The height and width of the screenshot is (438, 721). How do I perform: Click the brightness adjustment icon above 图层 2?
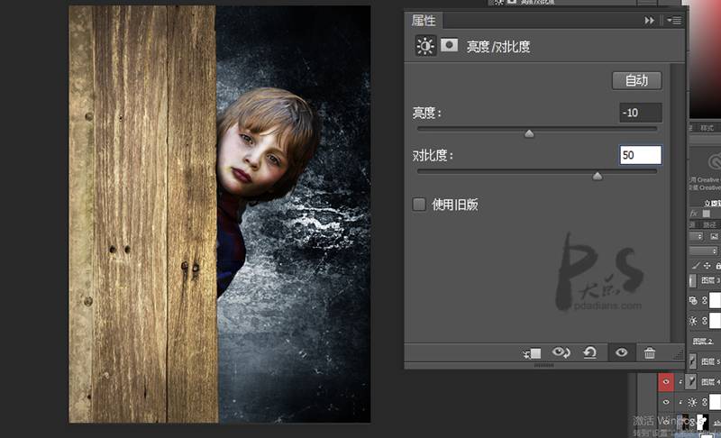click(693, 321)
